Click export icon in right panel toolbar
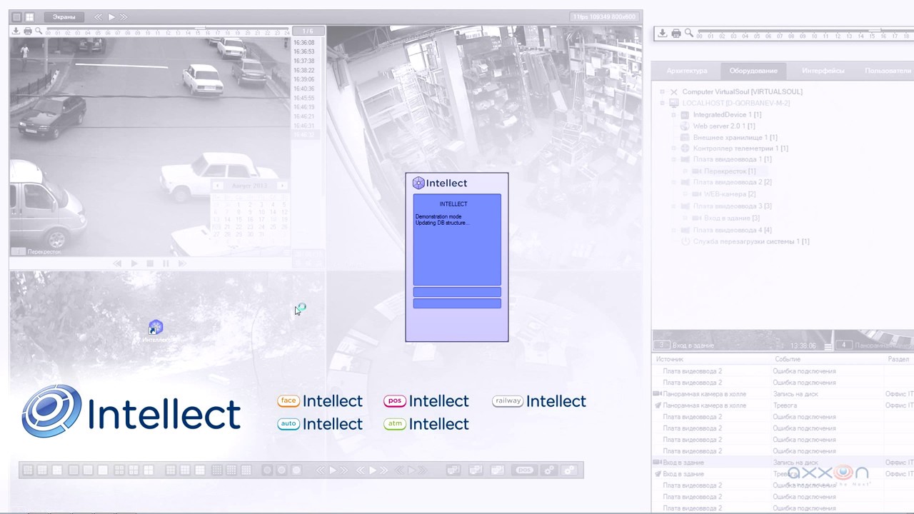This screenshot has width=914, height=514. pos(663,34)
